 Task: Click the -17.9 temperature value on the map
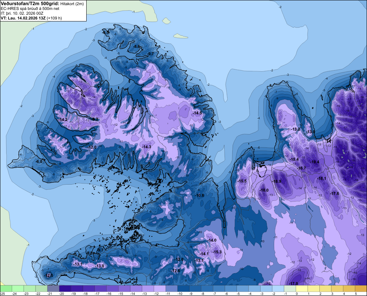293,283
